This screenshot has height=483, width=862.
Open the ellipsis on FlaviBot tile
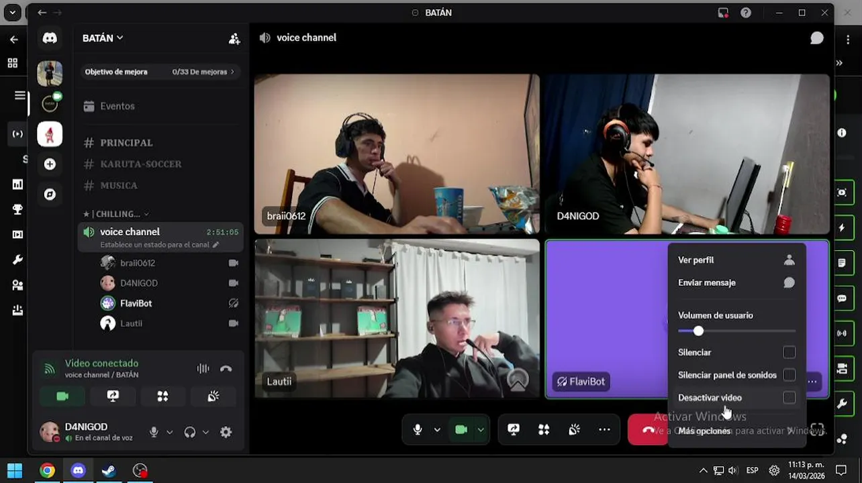812,382
